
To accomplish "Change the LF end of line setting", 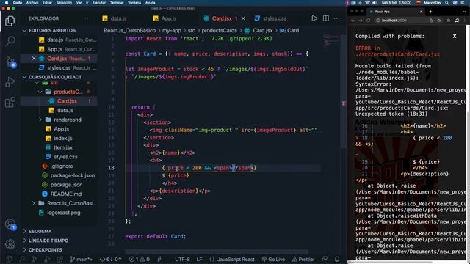I will point(199,259).
